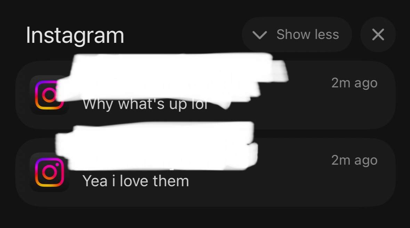Screen dimensions: 410x228
Task: Open the 'Yea i love them' message
Action: (136, 181)
